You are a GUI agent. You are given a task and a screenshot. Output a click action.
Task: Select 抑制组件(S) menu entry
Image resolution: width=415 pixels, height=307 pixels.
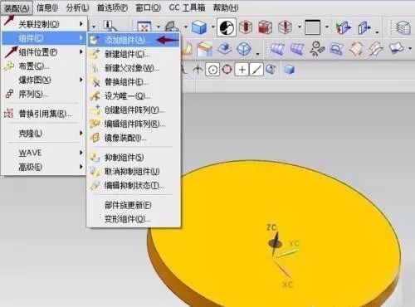[x=134, y=158]
